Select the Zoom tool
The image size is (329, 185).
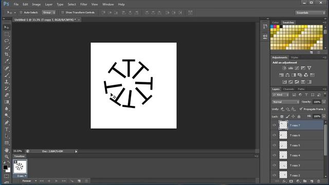pyautogui.click(x=7, y=157)
